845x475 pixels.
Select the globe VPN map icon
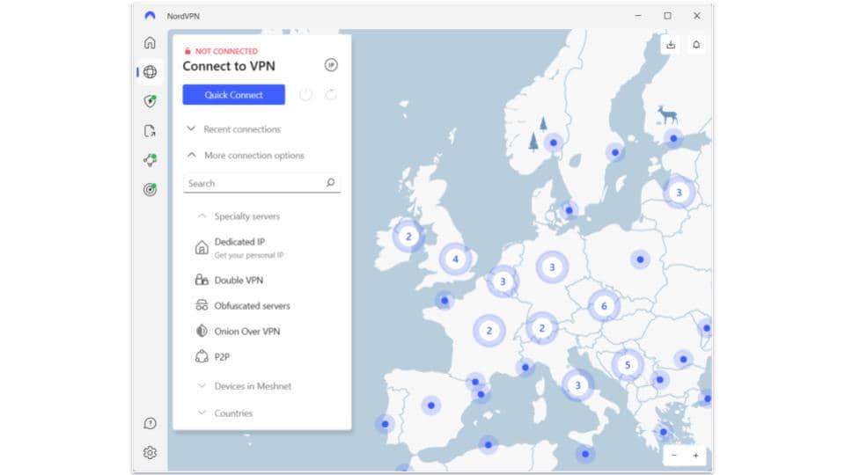tap(150, 71)
